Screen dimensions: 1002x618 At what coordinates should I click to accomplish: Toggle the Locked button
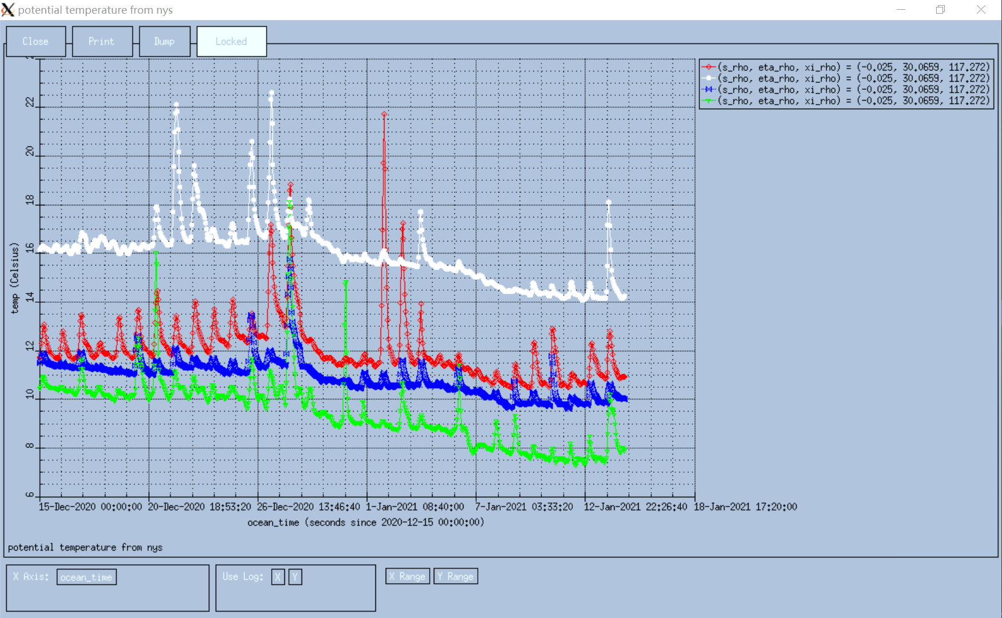tap(231, 42)
